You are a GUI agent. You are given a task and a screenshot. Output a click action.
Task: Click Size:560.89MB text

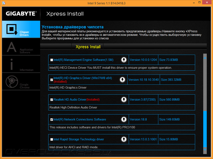click(x=169, y=99)
